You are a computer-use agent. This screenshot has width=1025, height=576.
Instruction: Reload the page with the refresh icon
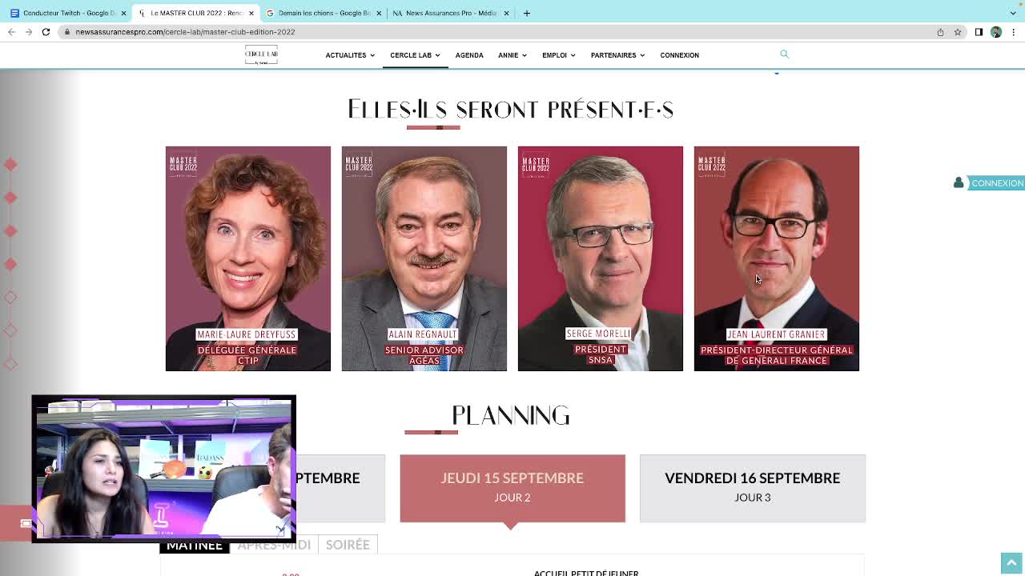[46, 32]
